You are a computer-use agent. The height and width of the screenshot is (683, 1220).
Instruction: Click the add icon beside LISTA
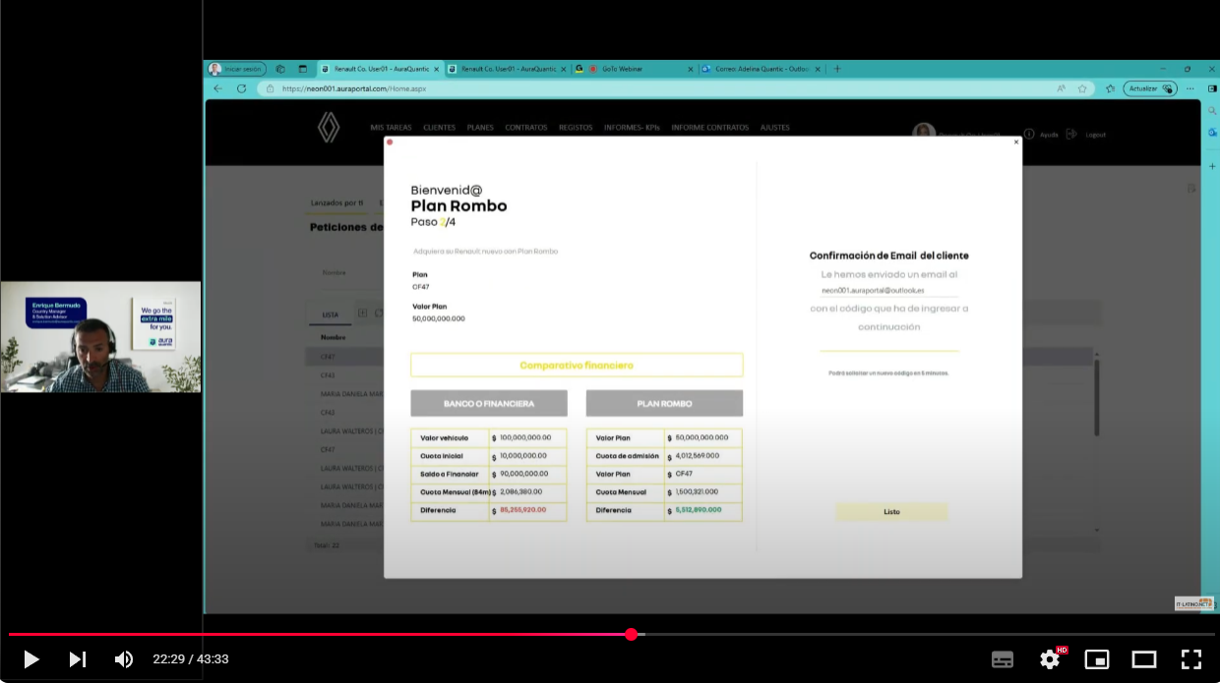(x=362, y=313)
